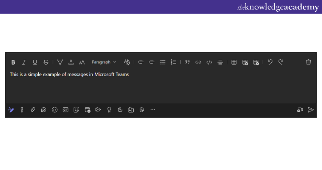Toggle italic formatting
The width and height of the screenshot is (322, 170).
tap(24, 62)
